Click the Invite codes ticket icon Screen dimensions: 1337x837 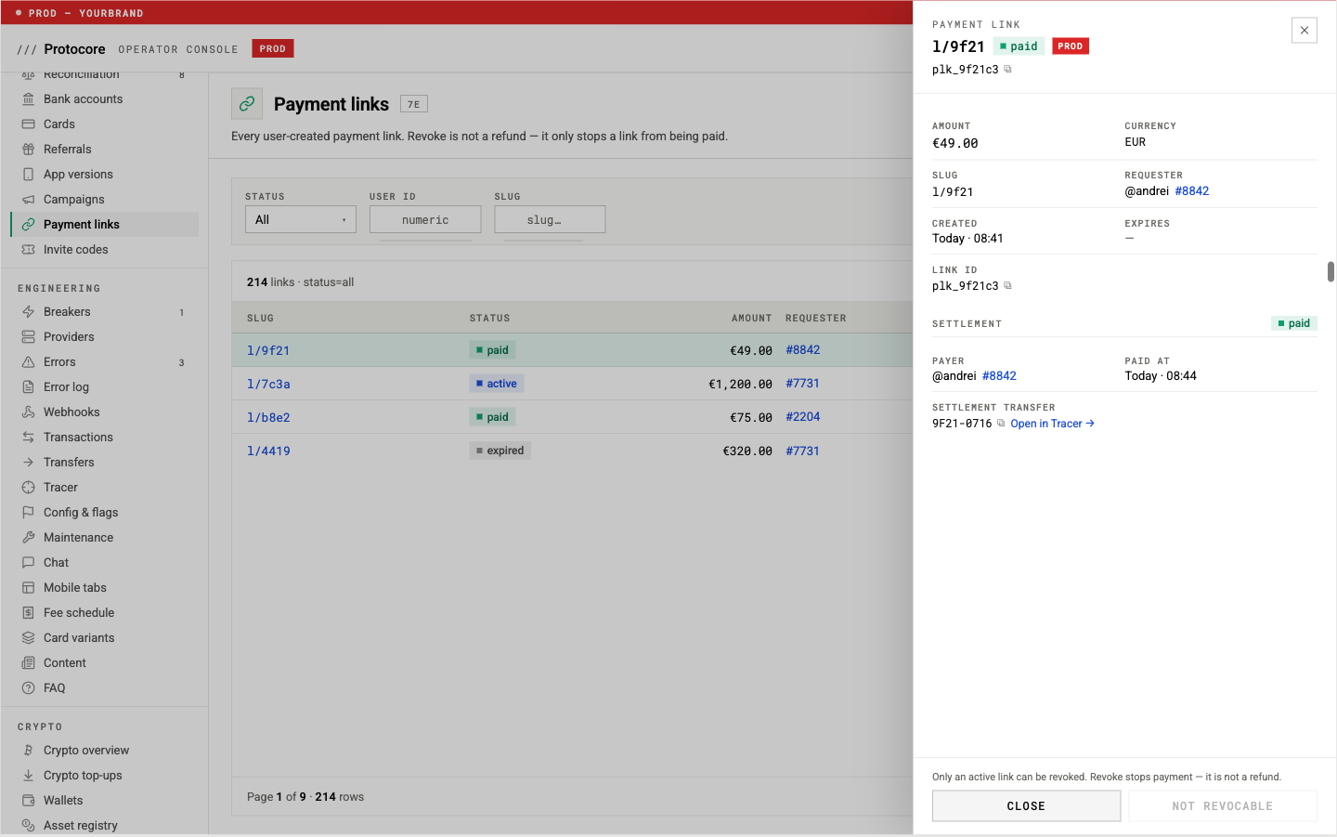point(28,250)
